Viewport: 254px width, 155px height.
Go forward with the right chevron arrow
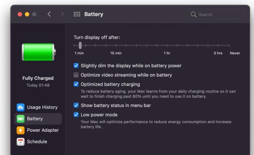(62, 14)
